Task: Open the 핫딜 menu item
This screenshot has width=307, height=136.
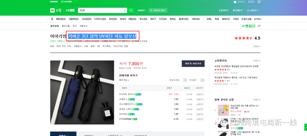Action: coord(217,19)
